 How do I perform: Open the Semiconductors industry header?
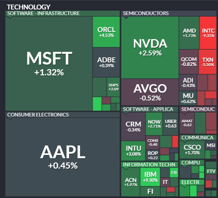[145, 13]
